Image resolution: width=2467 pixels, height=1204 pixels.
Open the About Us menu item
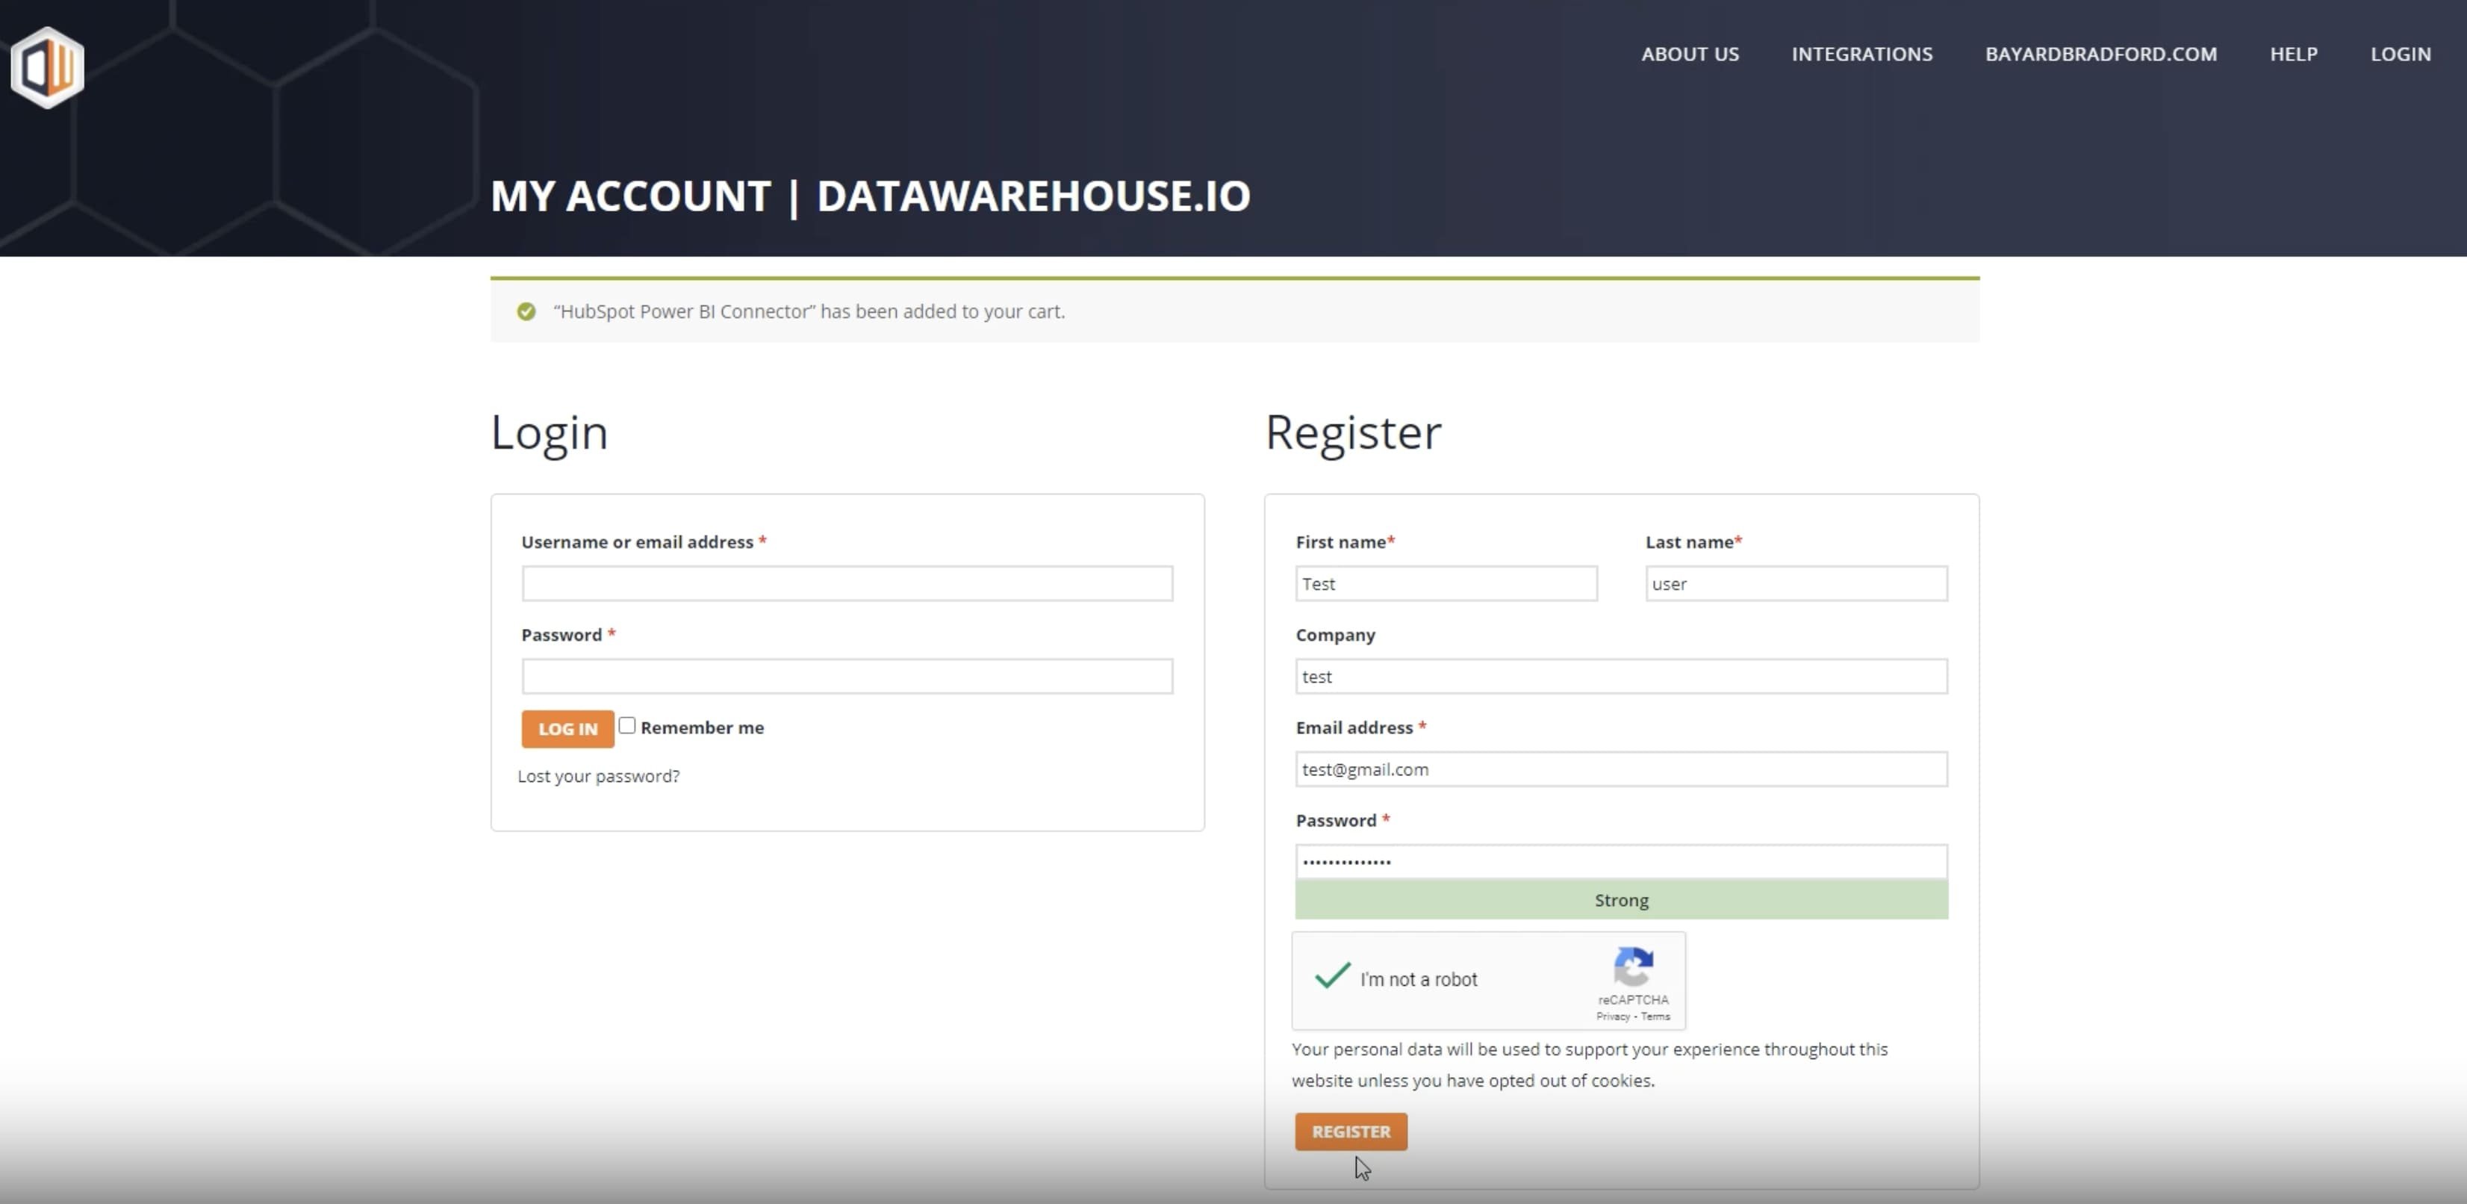point(1690,54)
